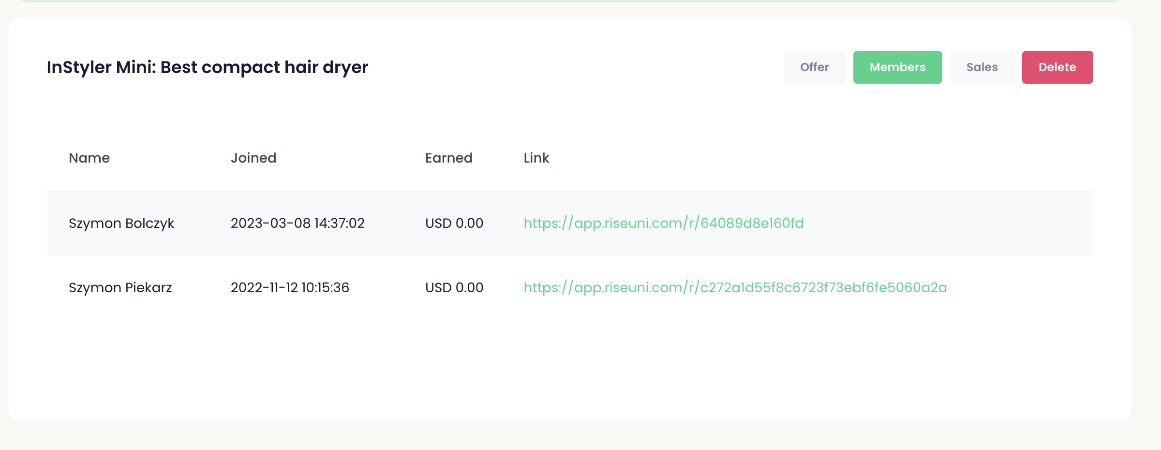
Task: Select the Szymon Bolczyk name cell
Action: click(x=121, y=223)
